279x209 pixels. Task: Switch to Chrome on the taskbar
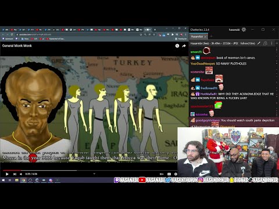(24, 180)
